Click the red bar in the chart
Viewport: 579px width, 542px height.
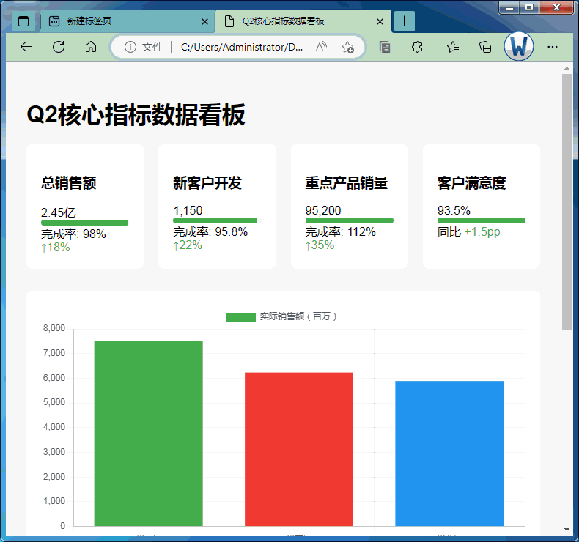299,449
